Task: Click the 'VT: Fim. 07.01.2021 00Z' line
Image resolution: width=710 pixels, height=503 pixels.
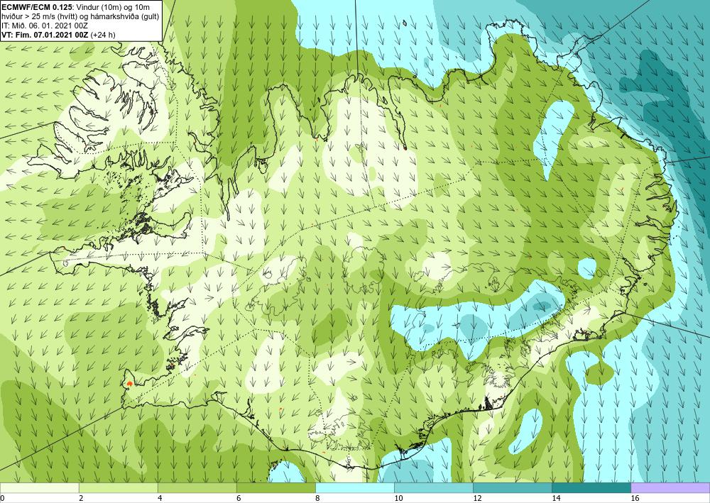Action: click(45, 35)
